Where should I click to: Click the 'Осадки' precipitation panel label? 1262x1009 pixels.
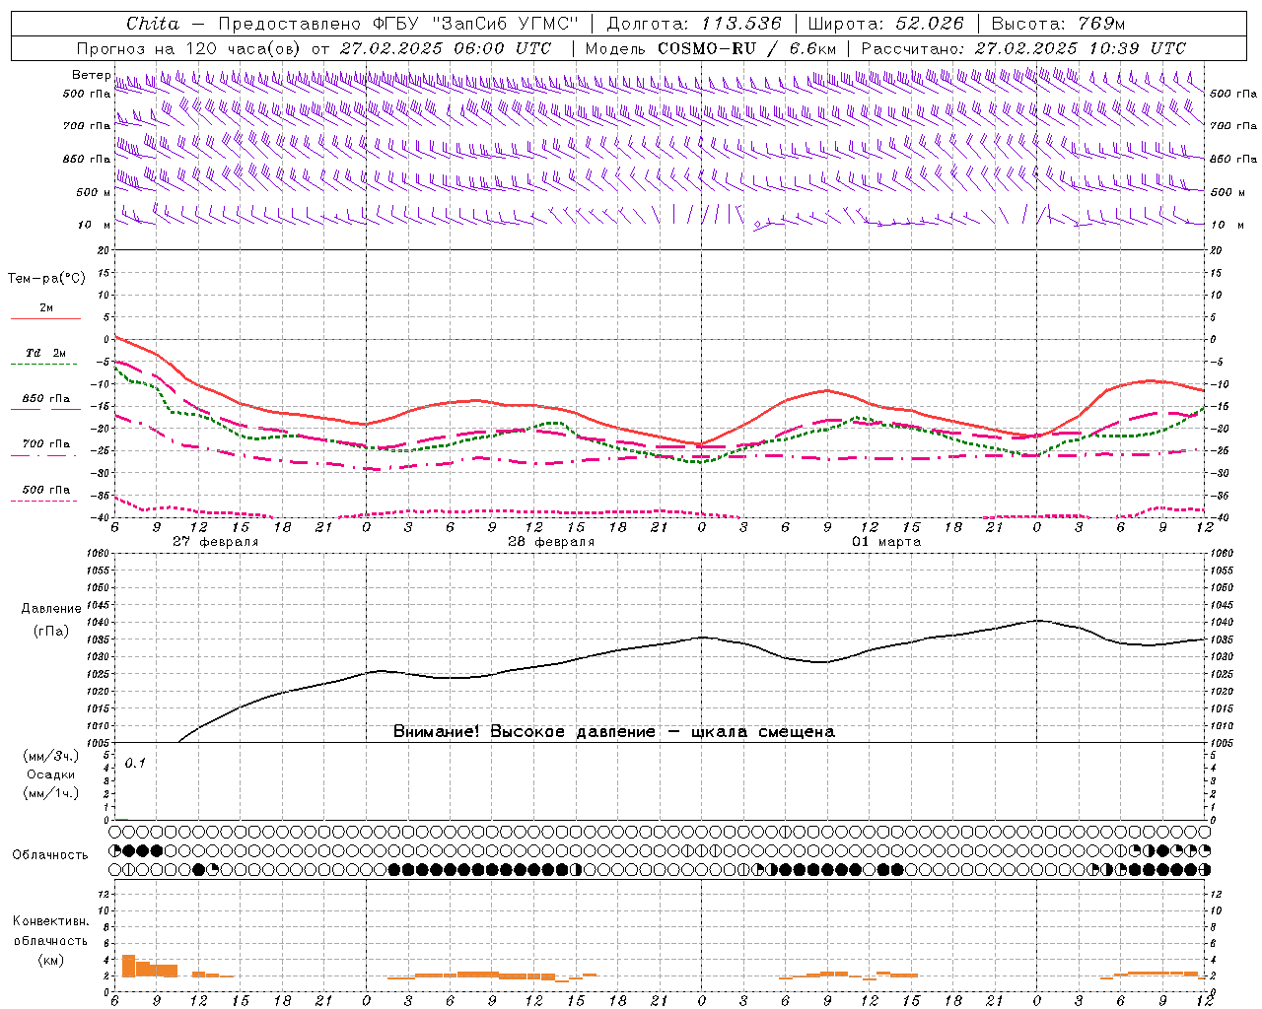(51, 774)
